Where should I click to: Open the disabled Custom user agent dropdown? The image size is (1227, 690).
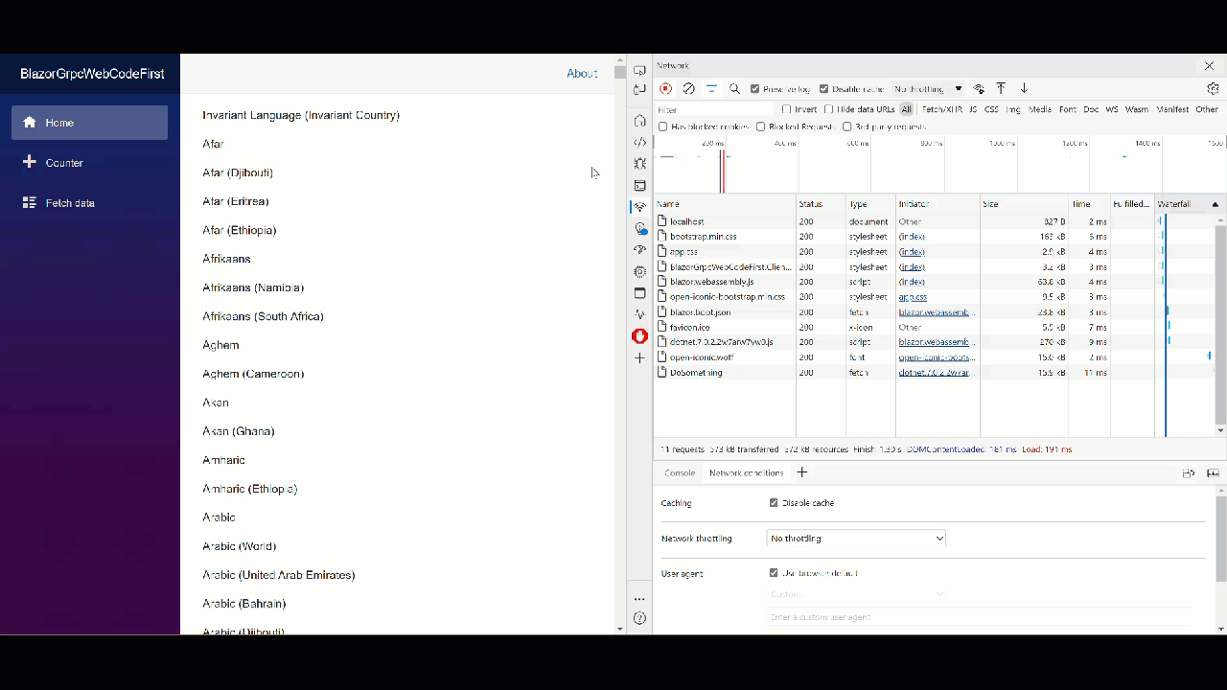pyautogui.click(x=856, y=594)
